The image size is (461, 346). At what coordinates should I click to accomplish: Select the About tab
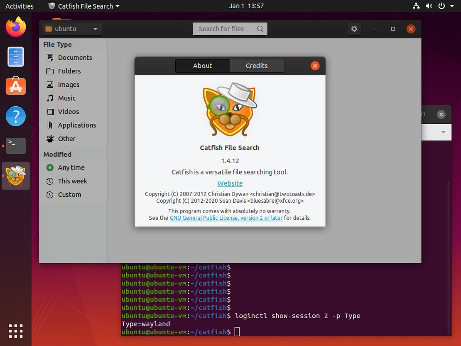[202, 66]
